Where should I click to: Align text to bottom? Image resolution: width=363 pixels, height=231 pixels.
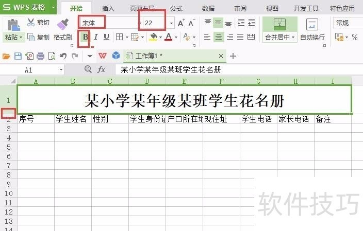click(x=228, y=23)
